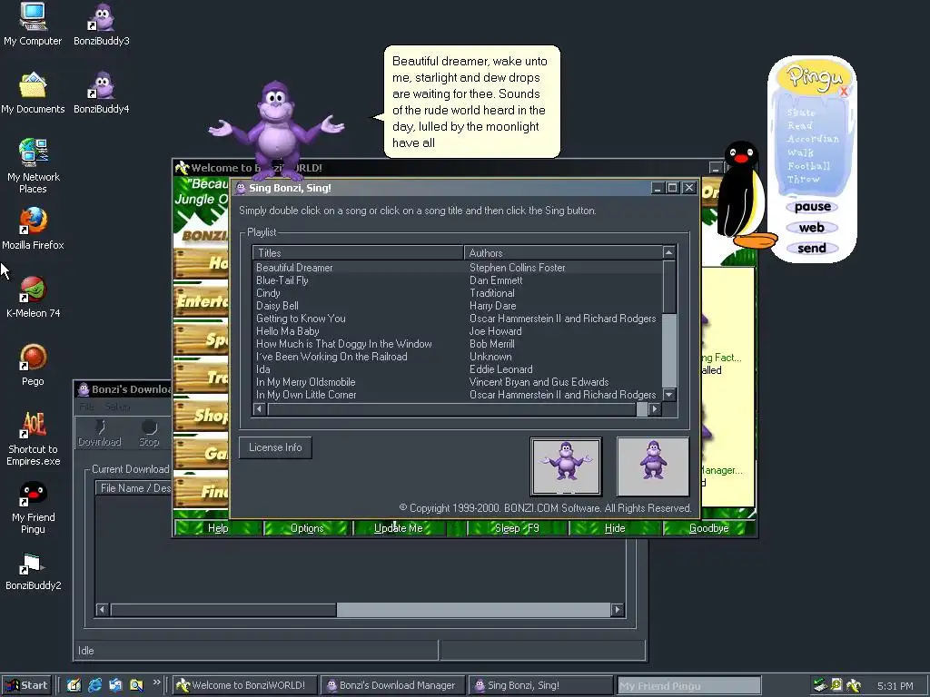Click Hide in BonziWORLD bottom bar
Screen dimensions: 930x697
[615, 528]
